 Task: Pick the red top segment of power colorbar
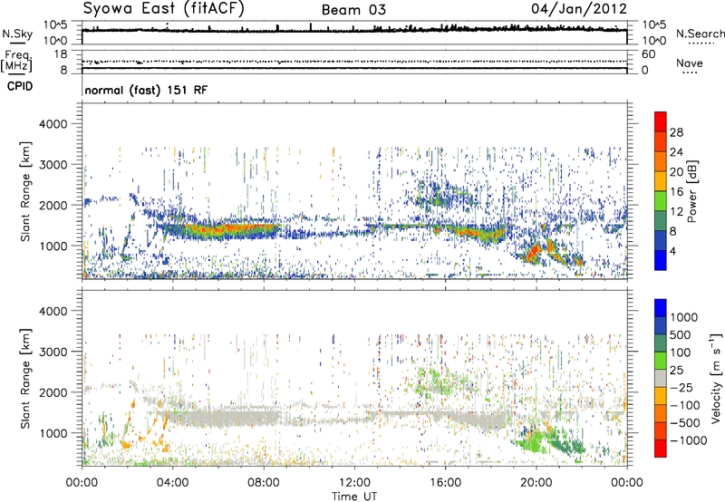pos(661,121)
